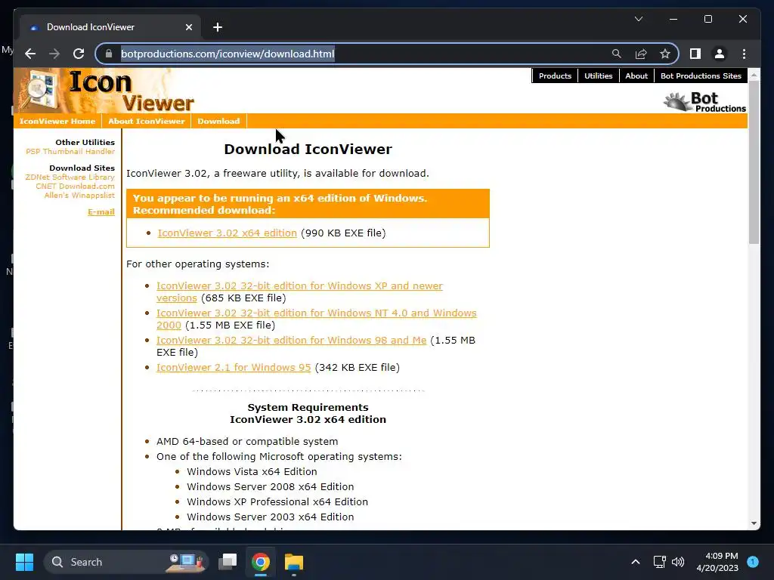
Task: Close the Download IconViewer tab
Action: [x=188, y=27]
